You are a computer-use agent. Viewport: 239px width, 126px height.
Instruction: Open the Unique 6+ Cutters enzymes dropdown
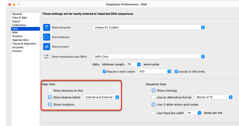click(x=149, y=27)
